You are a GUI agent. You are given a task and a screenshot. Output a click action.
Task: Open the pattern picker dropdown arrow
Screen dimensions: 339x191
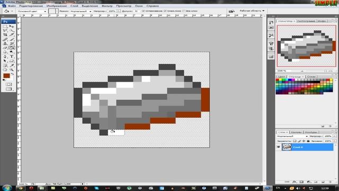point(57,11)
